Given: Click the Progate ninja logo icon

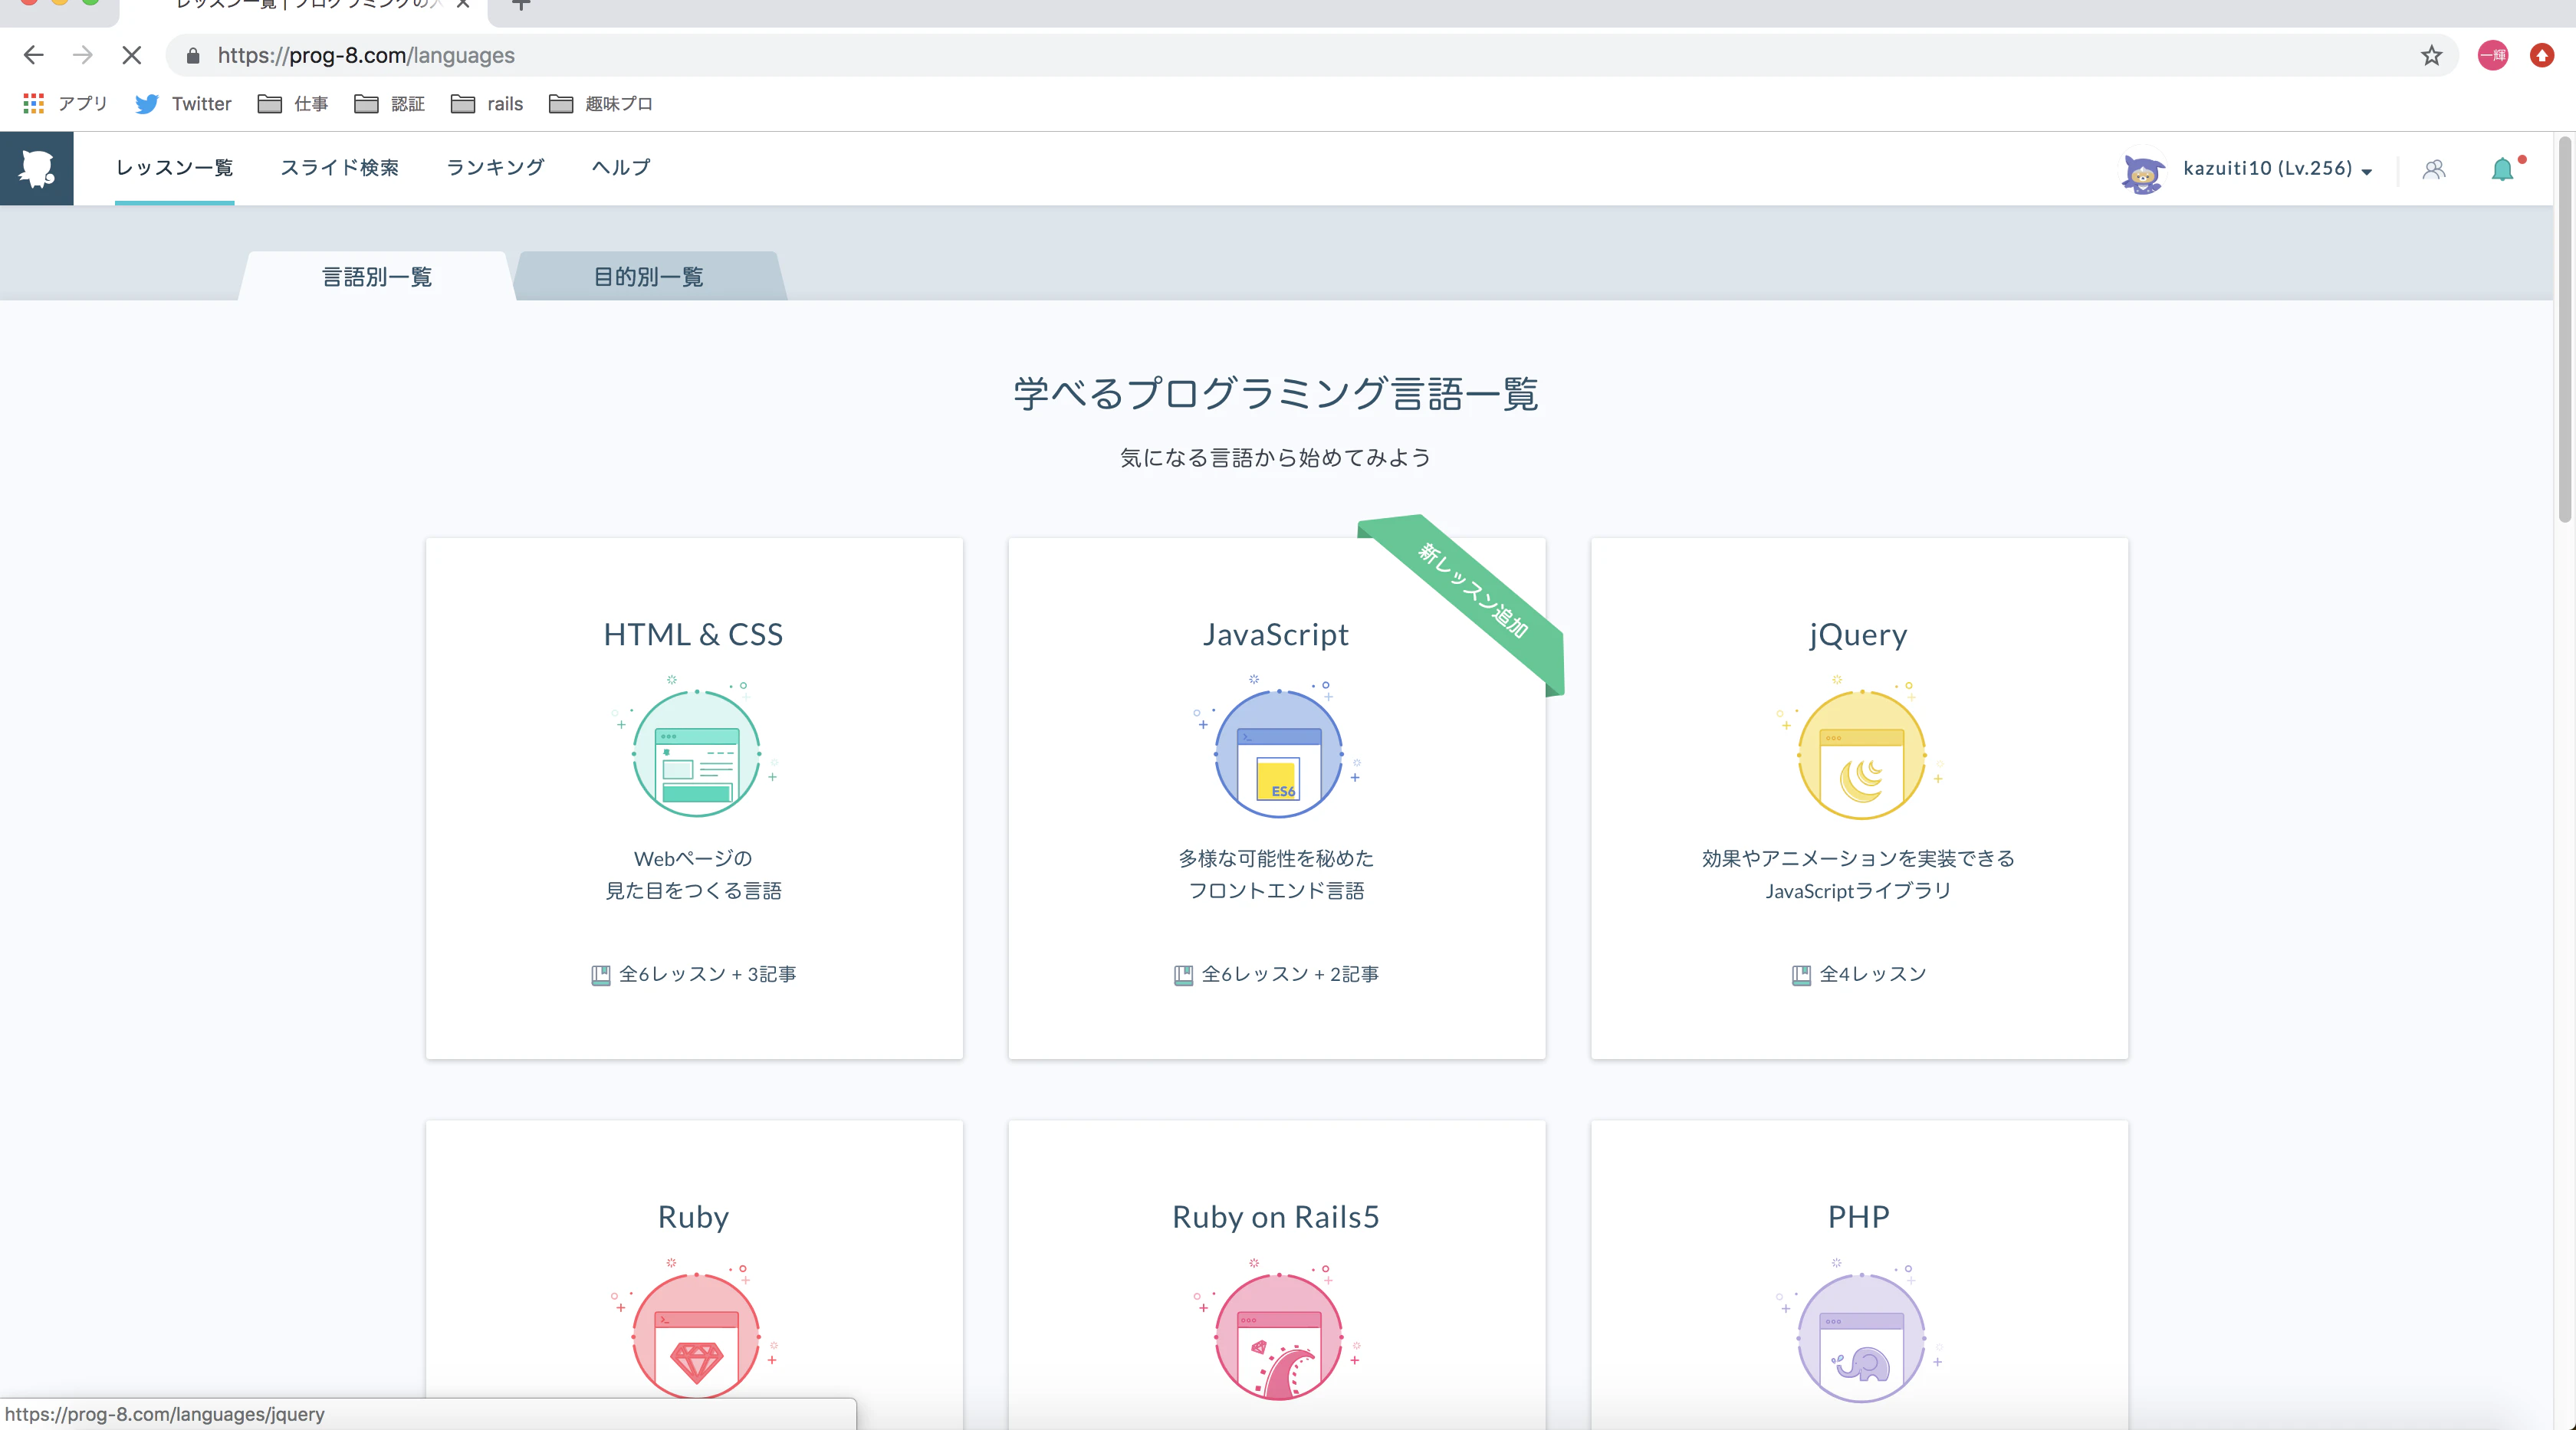Looking at the screenshot, I should [37, 168].
